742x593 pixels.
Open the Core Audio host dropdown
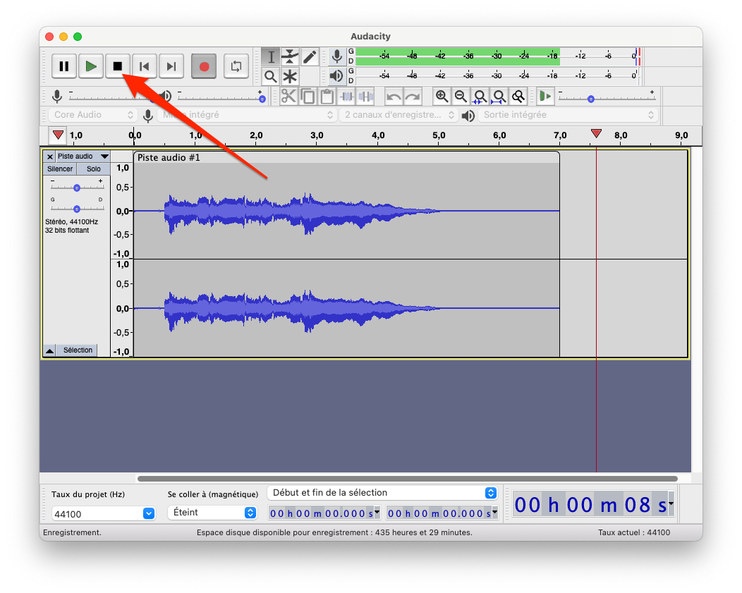click(x=93, y=115)
